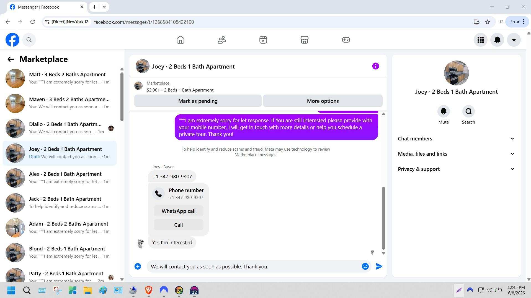Open Alex 2 Beds 1 Bath conversation
The width and height of the screenshot is (531, 298).
tap(60, 178)
